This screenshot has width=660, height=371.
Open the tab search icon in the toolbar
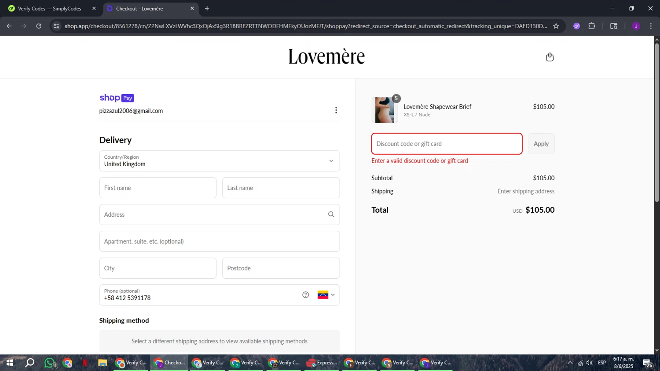pyautogui.click(x=614, y=26)
